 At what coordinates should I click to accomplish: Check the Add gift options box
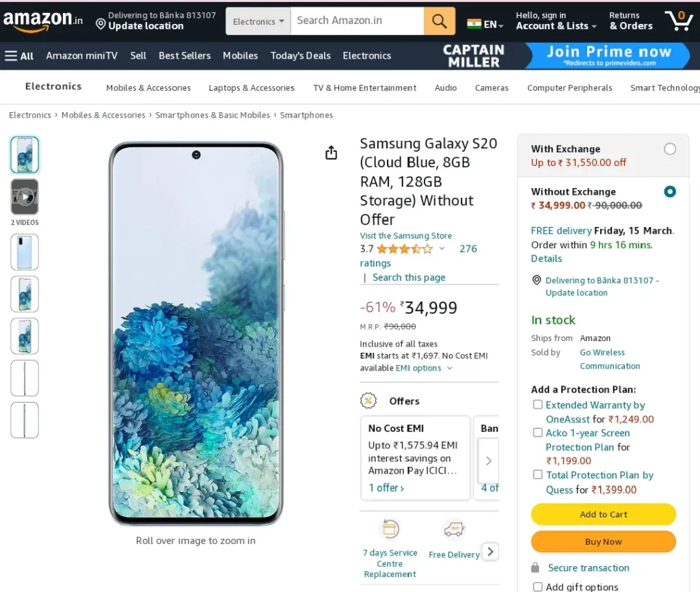click(x=538, y=587)
